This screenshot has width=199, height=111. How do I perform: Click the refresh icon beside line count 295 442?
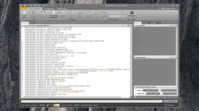point(48,105)
